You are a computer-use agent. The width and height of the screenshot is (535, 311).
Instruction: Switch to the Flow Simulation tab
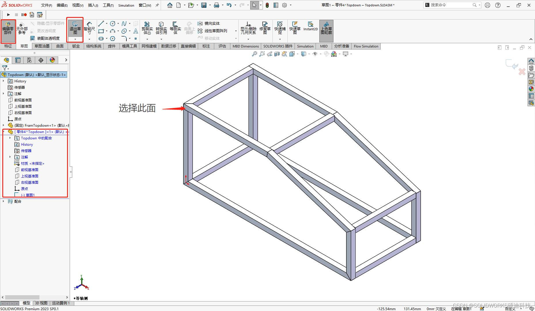point(366,46)
